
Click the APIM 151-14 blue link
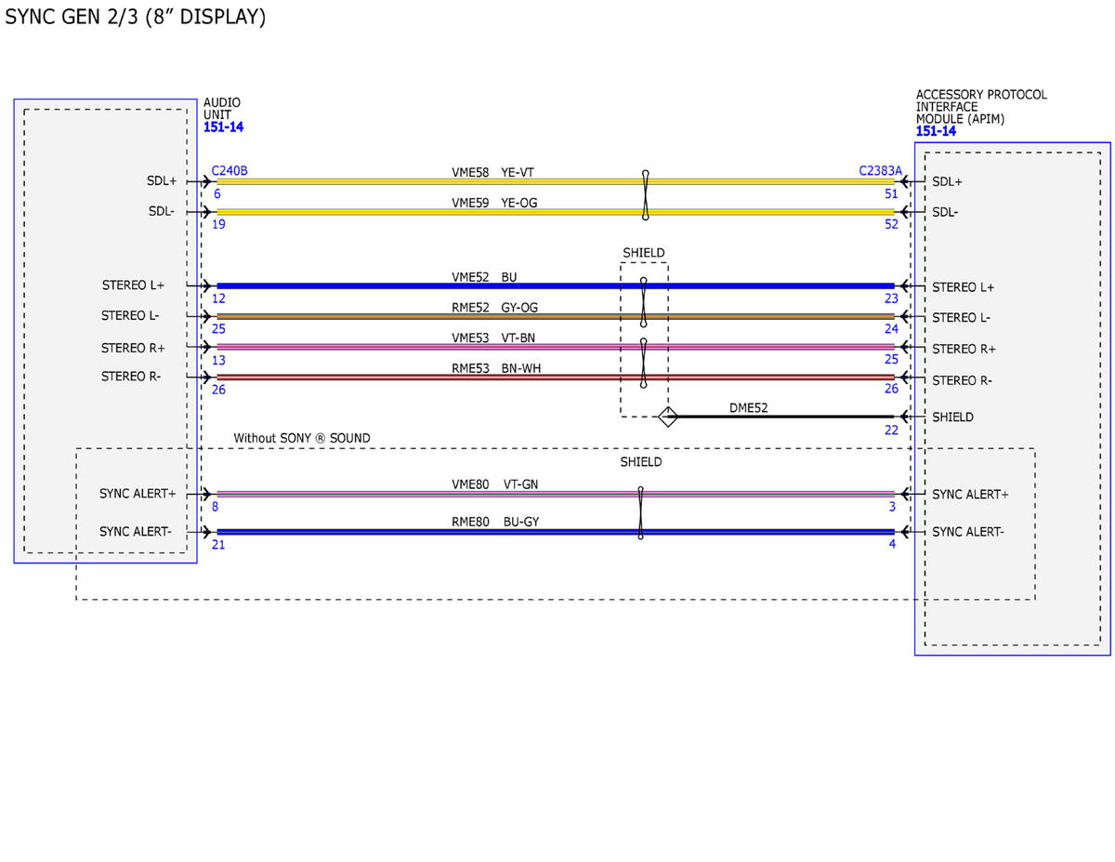[x=936, y=131]
